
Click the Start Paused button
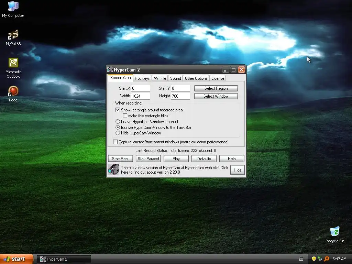pos(148,159)
